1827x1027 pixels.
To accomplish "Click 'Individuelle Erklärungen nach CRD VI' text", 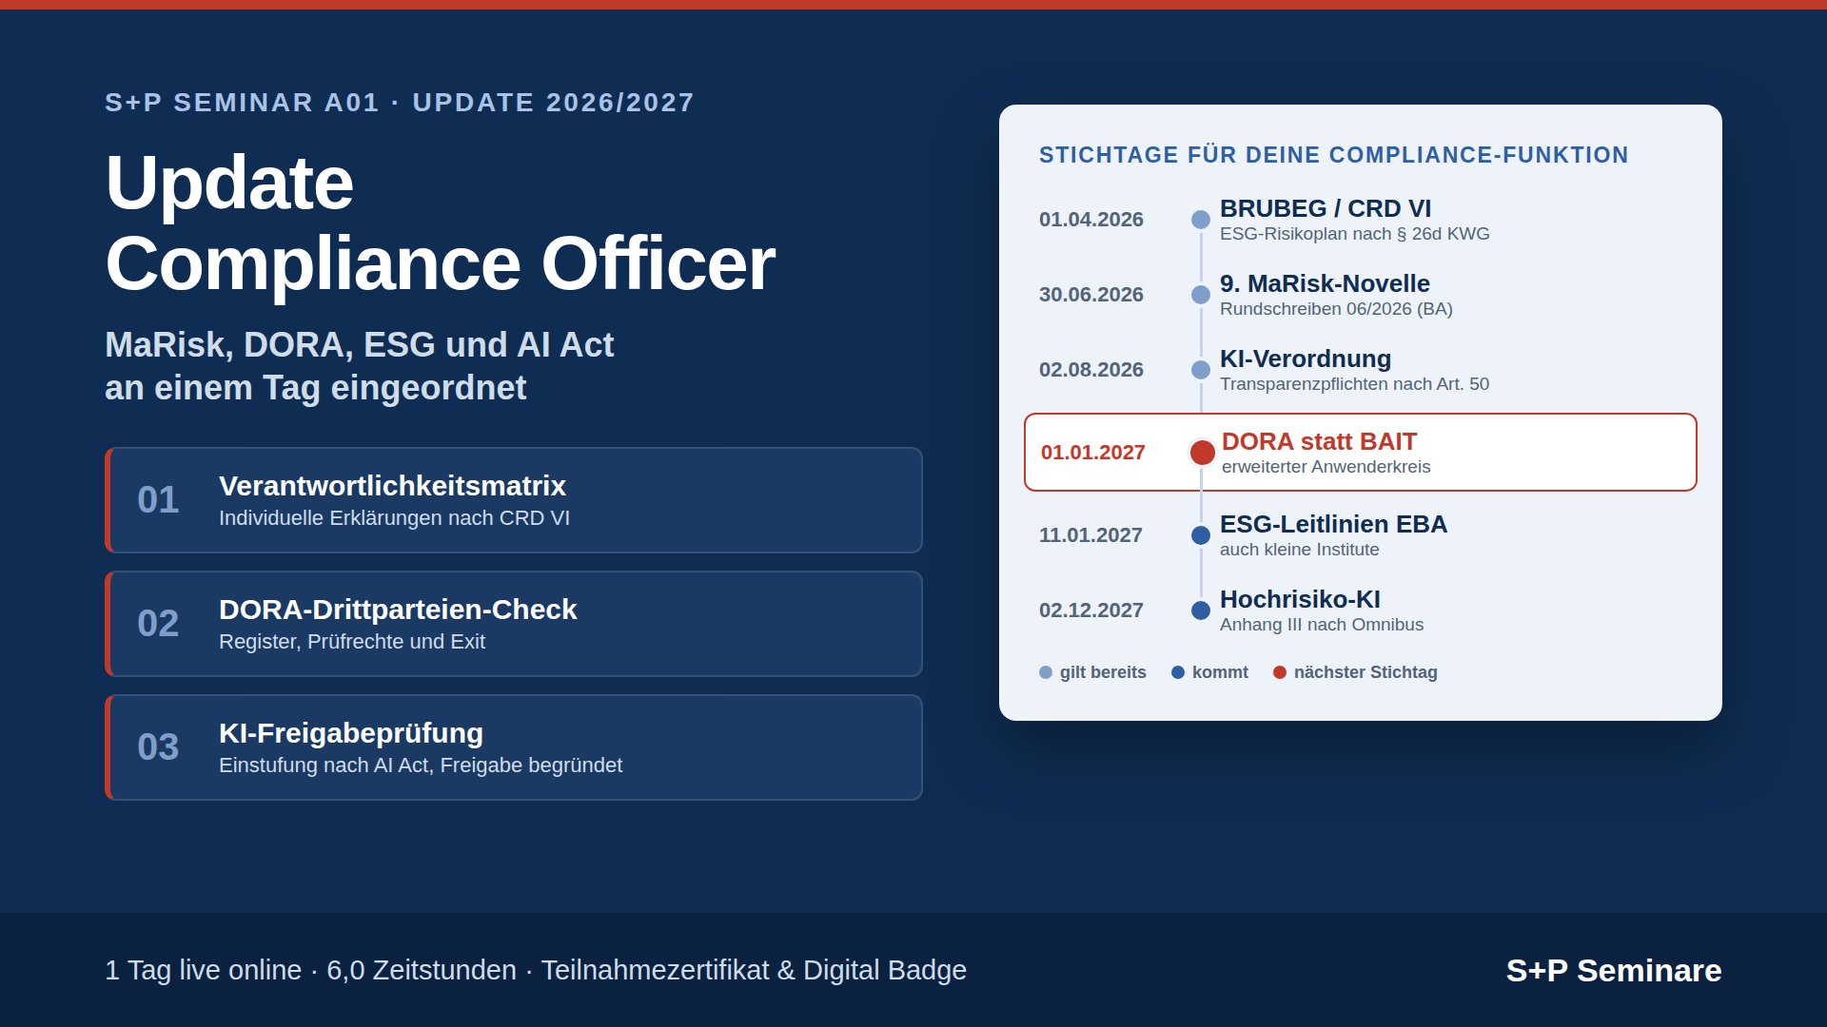I will tap(394, 518).
